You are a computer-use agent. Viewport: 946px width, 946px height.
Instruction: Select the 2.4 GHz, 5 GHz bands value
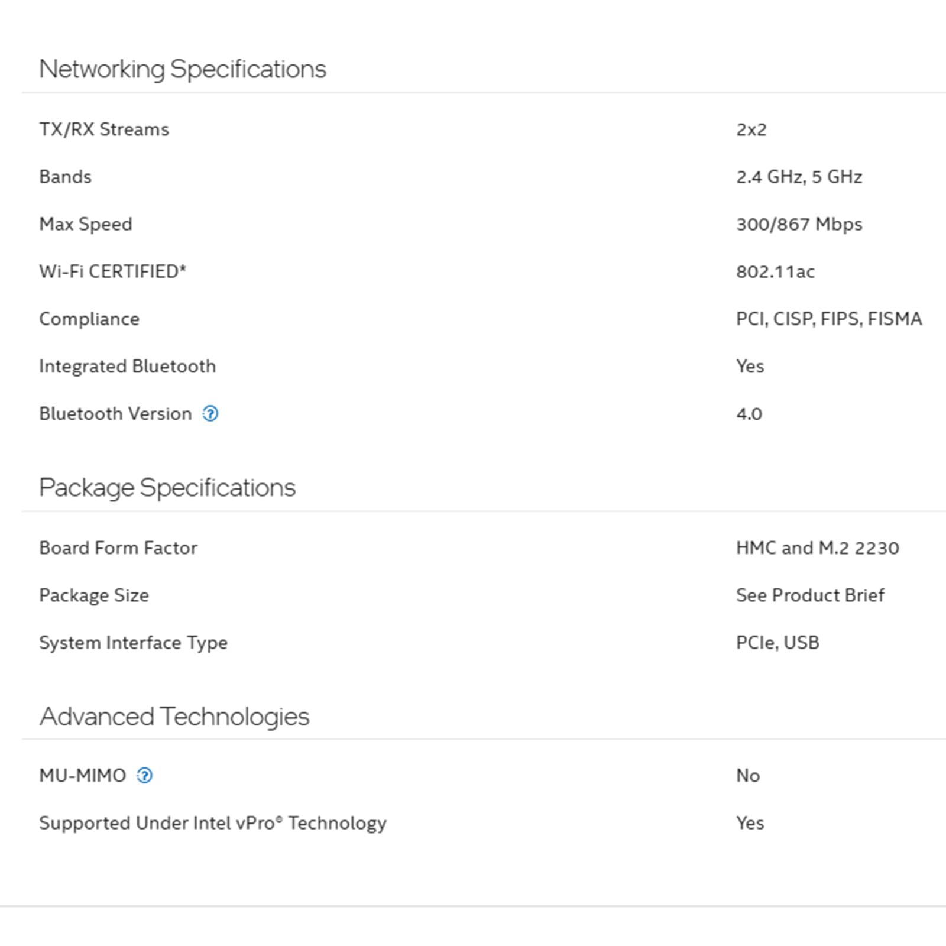coord(799,177)
